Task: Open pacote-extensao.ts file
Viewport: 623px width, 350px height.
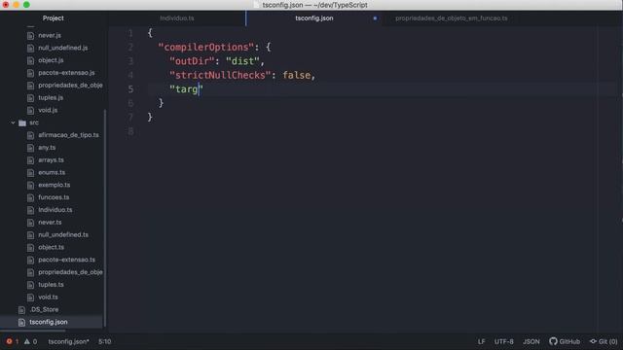Action: click(x=67, y=260)
